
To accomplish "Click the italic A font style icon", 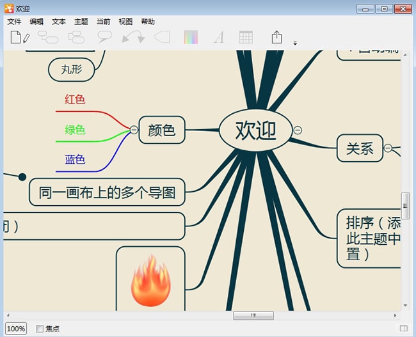I will [x=219, y=38].
